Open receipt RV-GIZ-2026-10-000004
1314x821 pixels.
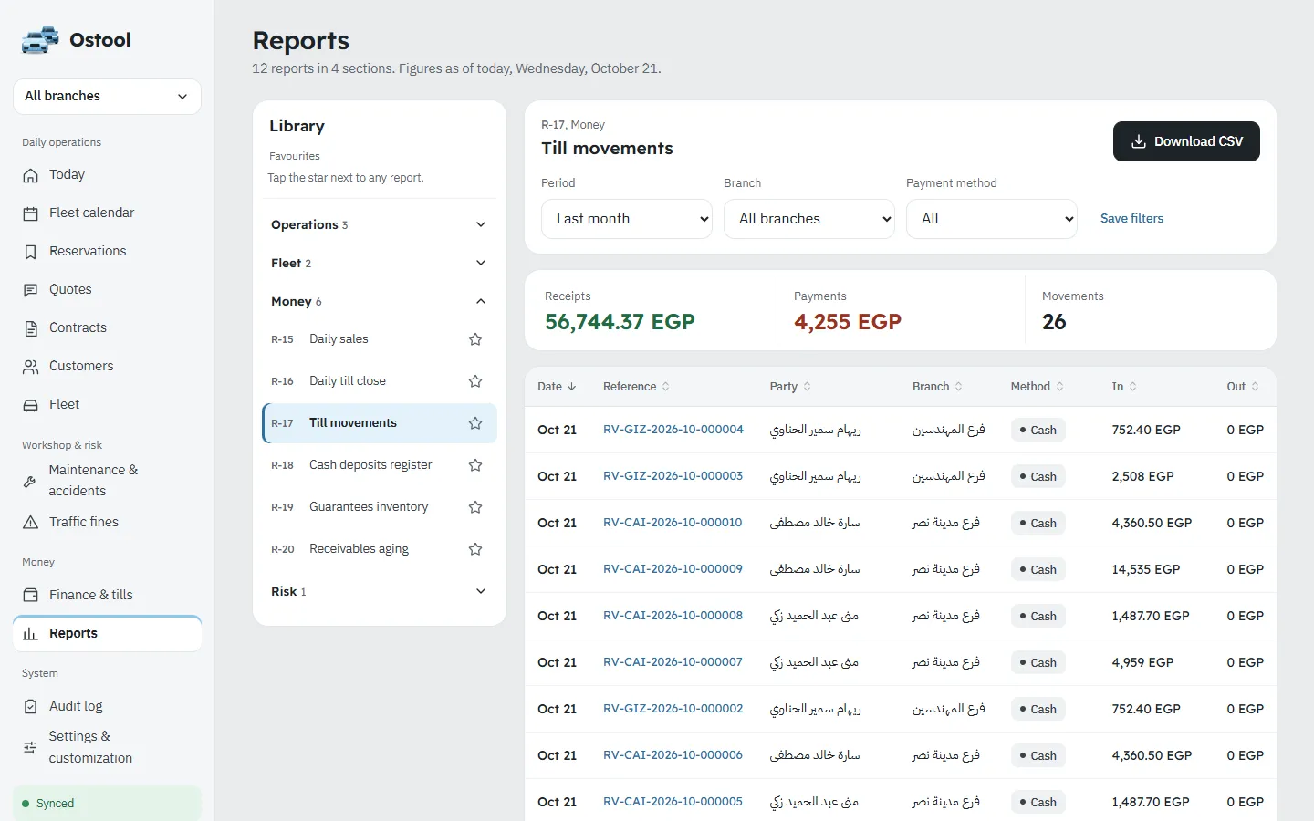tap(673, 430)
